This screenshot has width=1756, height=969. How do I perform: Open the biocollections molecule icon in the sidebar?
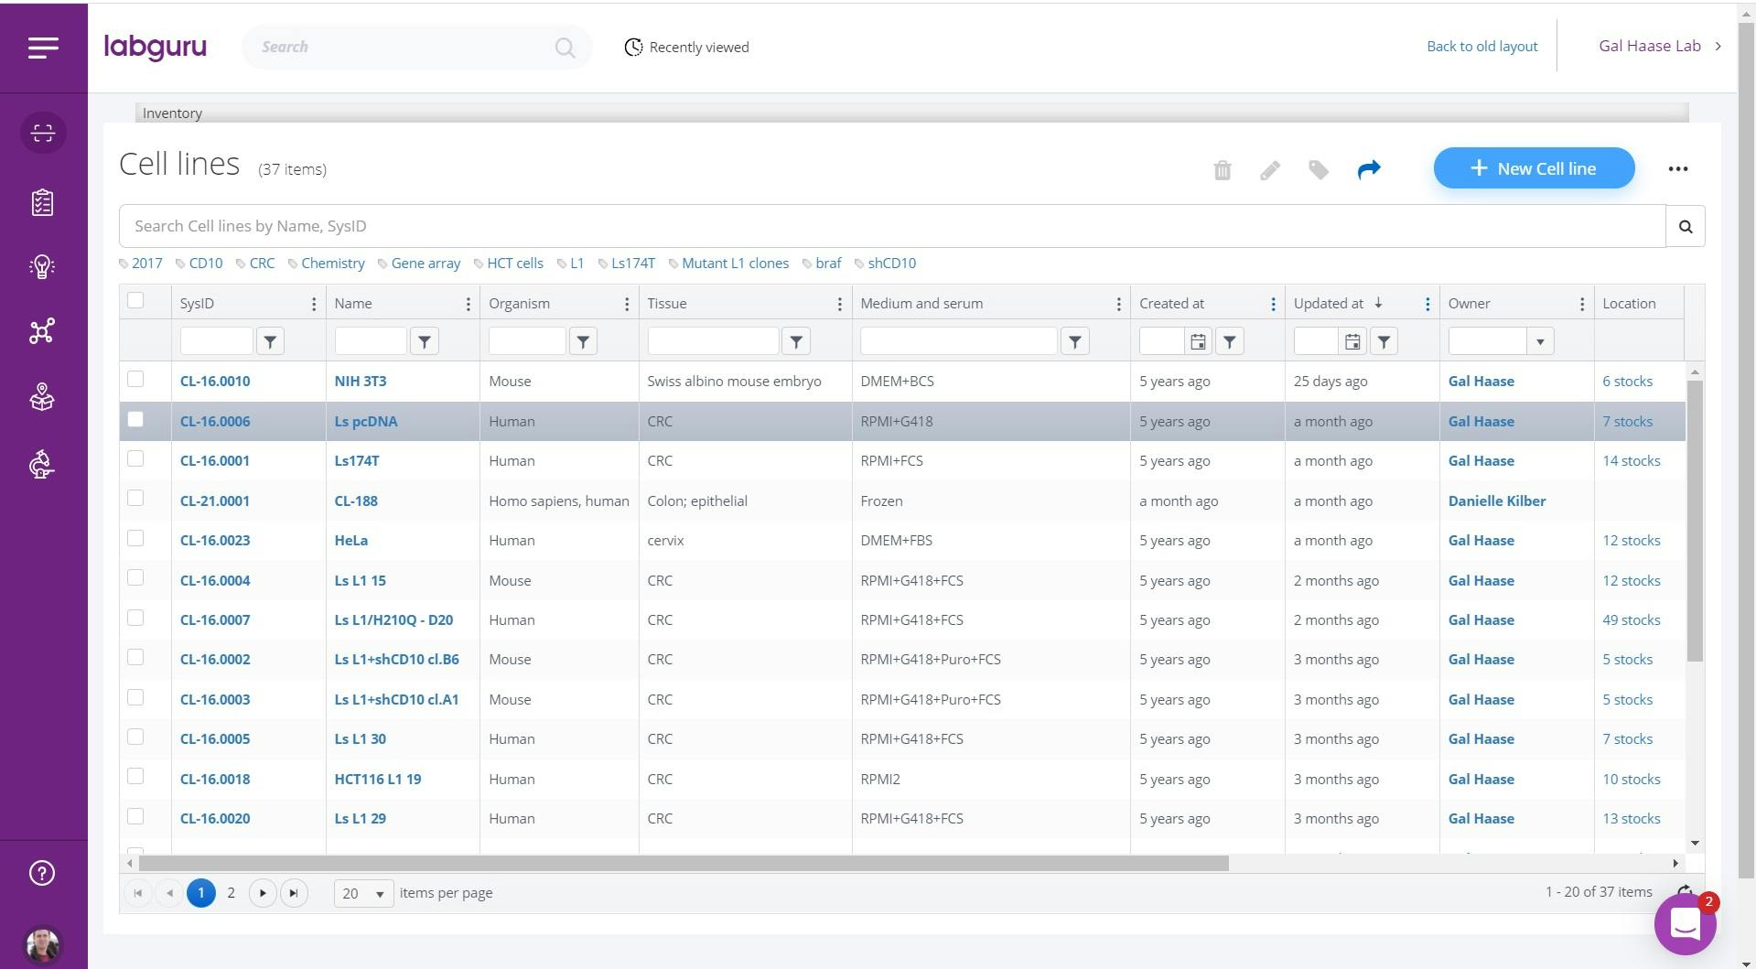tap(43, 331)
